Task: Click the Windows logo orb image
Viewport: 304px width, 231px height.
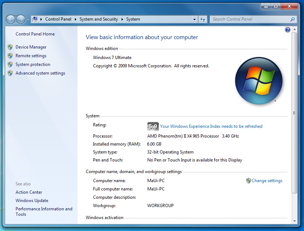Action: point(259,81)
